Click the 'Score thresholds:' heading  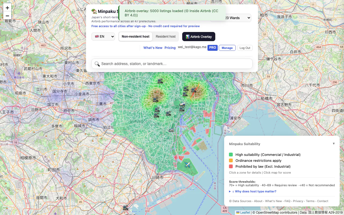242,182
